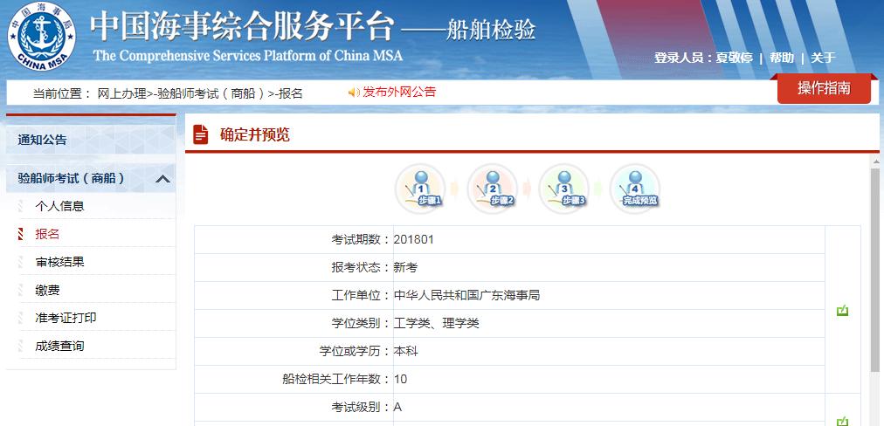Open the 通知公告 sidebar section
This screenshot has height=426, width=884.
tap(42, 140)
